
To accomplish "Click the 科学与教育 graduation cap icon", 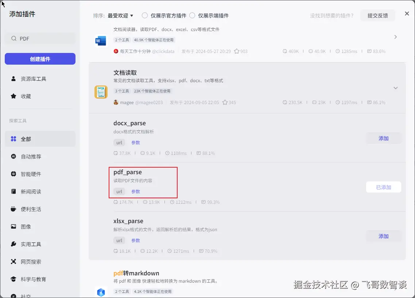I will [x=13, y=279].
